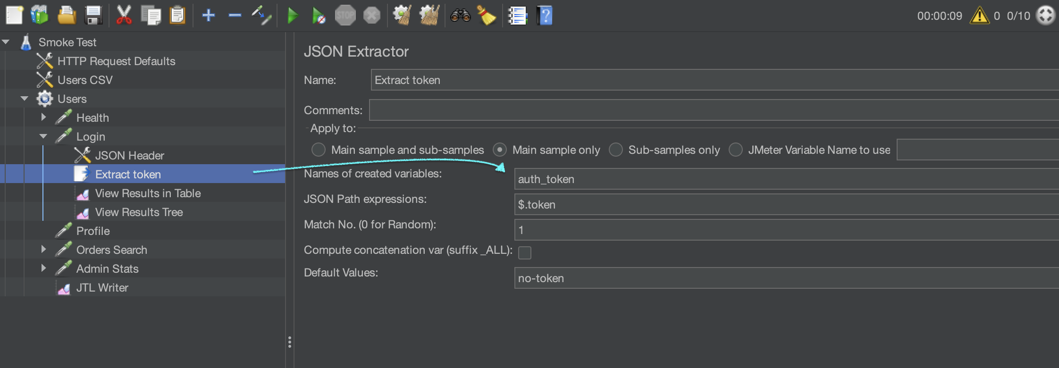This screenshot has width=1059, height=368.
Task: Expand the Orders Search node
Action: click(x=43, y=250)
